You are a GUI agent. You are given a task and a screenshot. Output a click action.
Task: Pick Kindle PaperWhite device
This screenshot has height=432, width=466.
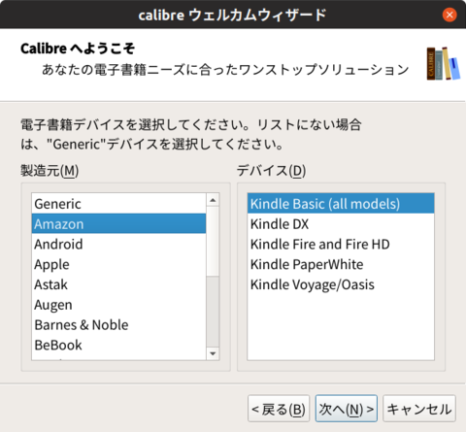(x=341, y=264)
